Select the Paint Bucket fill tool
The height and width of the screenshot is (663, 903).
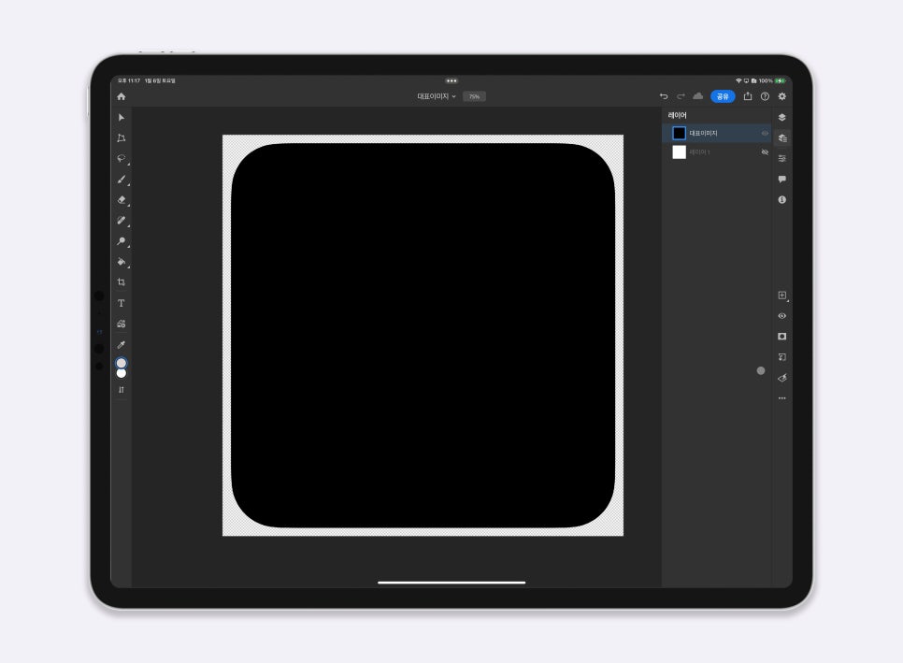tap(121, 262)
